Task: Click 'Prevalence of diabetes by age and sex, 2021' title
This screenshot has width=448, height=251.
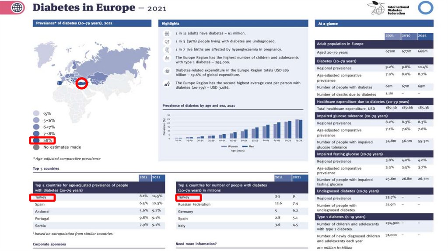Action: [x=199, y=106]
